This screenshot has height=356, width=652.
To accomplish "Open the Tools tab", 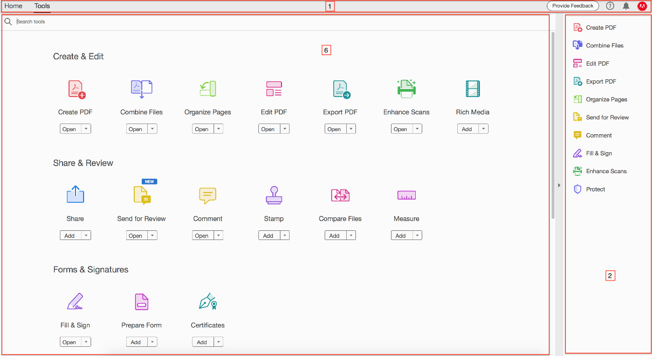I will 42,6.
